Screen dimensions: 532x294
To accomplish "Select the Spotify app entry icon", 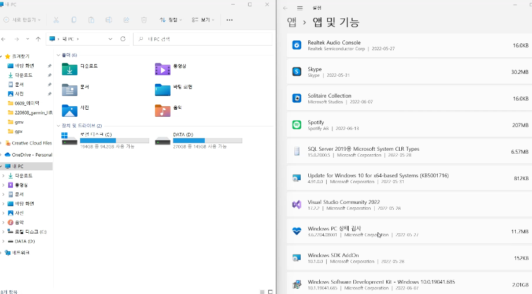I will tap(297, 125).
